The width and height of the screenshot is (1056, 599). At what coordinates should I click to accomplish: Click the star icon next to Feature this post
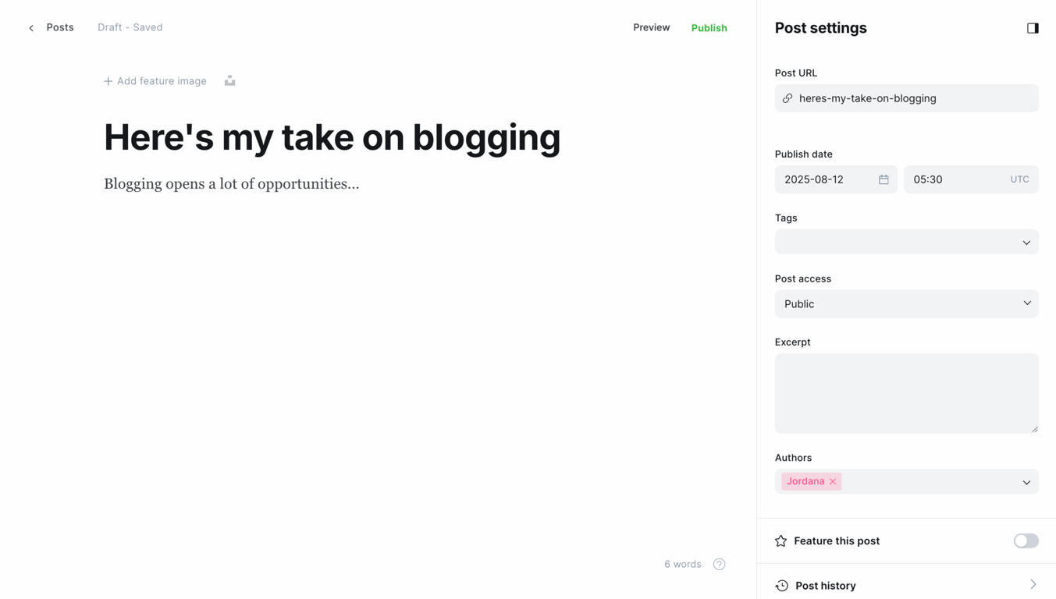780,541
